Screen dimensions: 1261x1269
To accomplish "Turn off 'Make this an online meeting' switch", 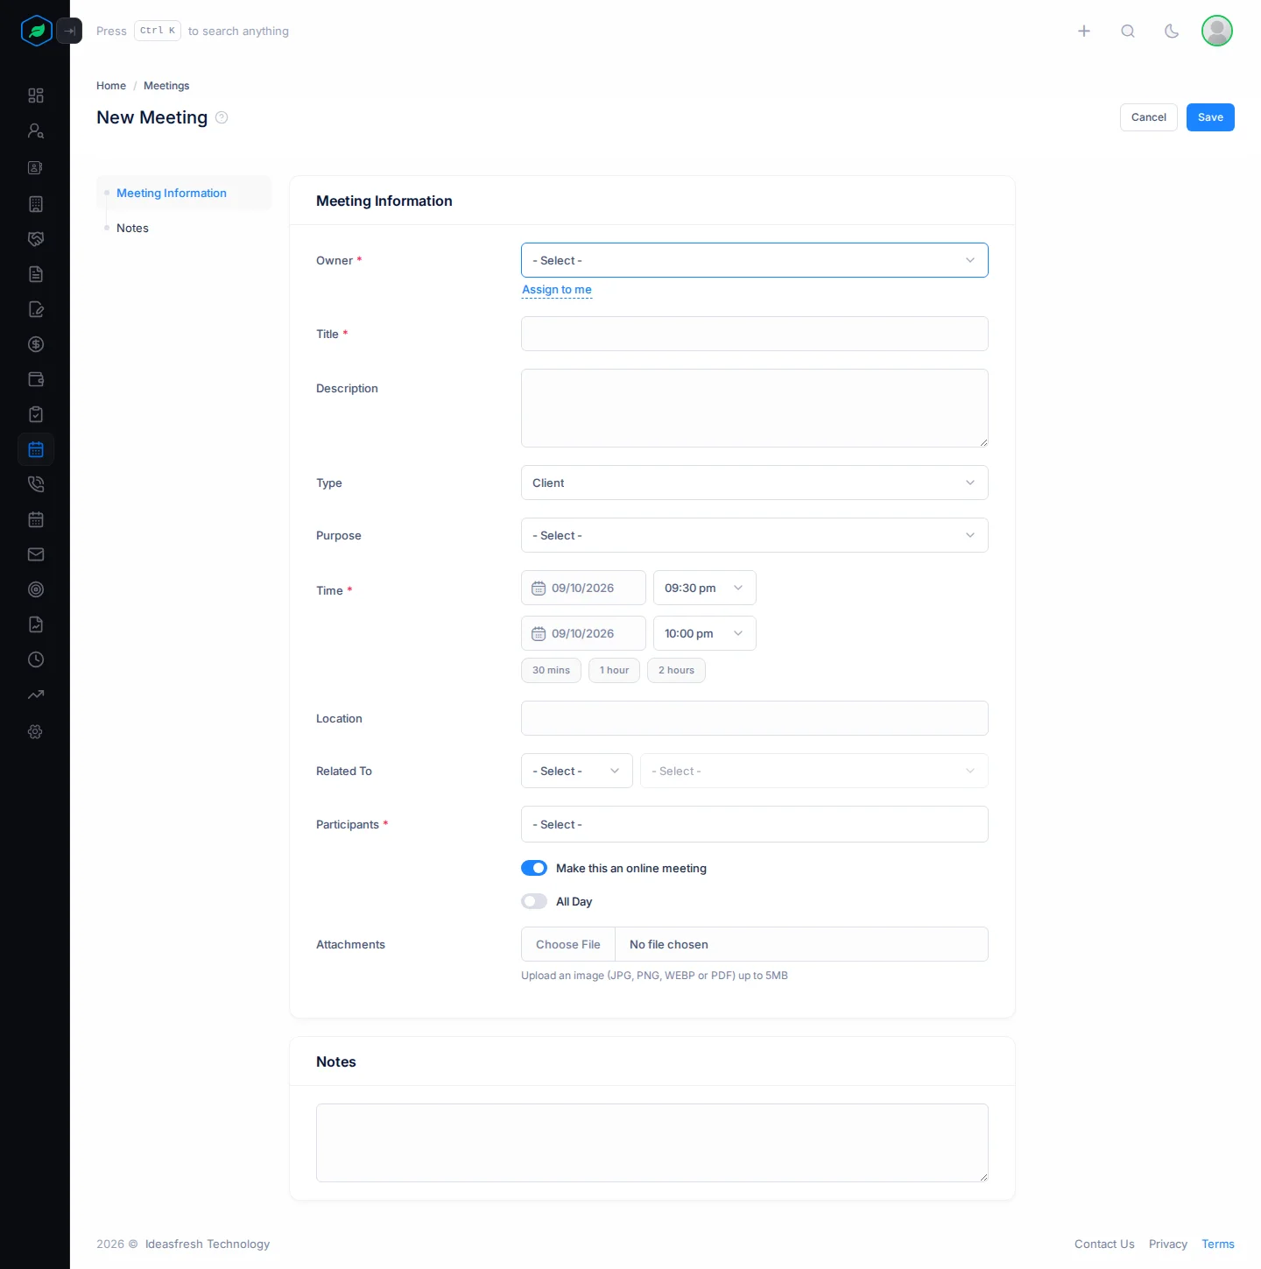I will pyautogui.click(x=534, y=868).
